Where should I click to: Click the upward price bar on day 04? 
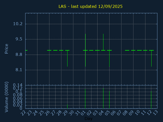coord(103,42)
